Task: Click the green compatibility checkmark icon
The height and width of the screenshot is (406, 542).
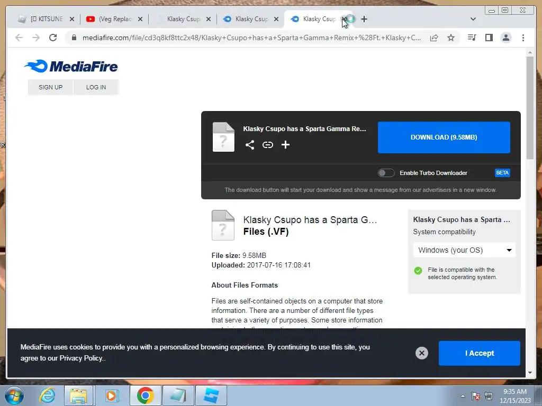Action: pyautogui.click(x=418, y=270)
